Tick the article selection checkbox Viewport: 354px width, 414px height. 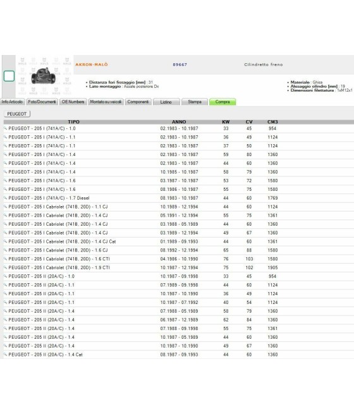9,76
